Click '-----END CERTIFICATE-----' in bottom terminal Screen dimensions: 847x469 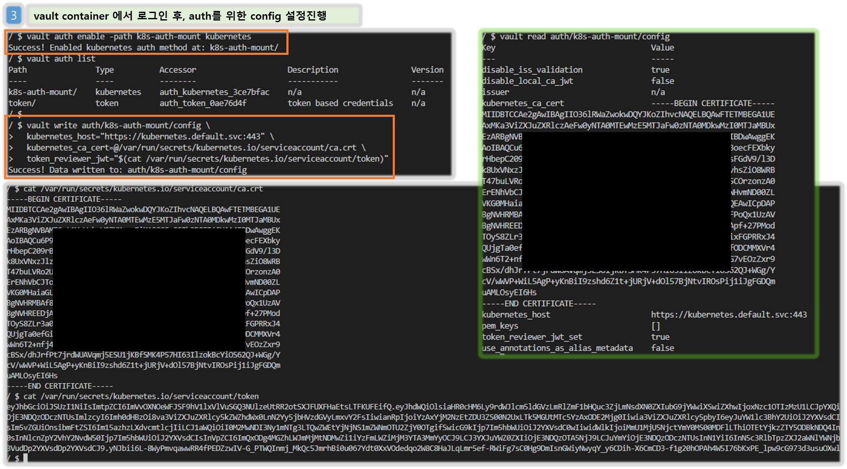point(60,386)
